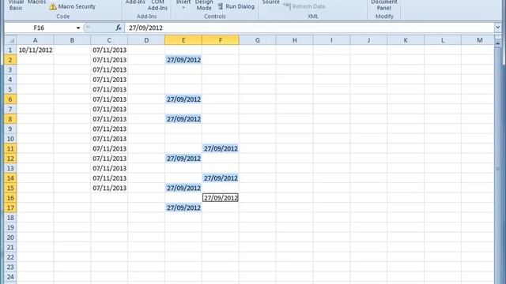Select column H header
This screenshot has width=506, height=284.
tap(295, 40)
